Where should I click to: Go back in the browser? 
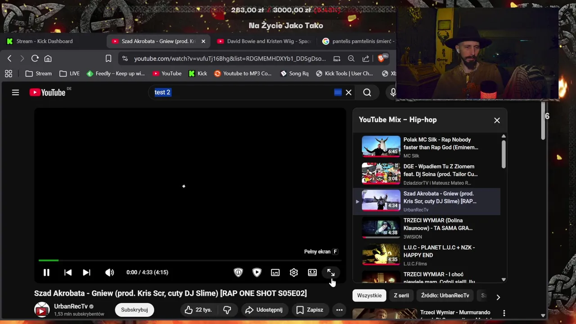click(9, 58)
